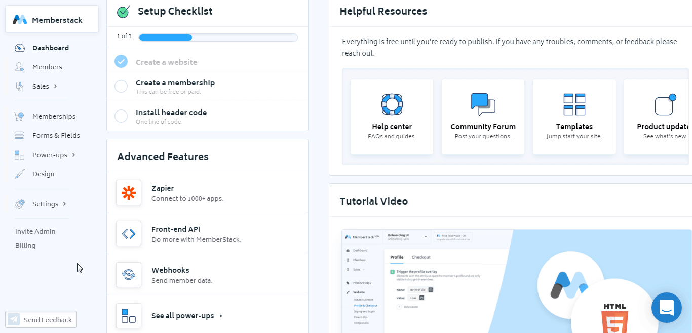Click the Memberships cart icon

19,116
